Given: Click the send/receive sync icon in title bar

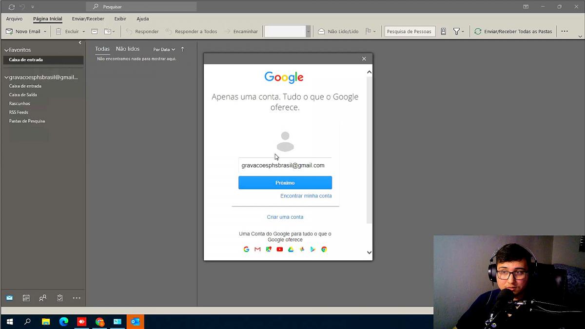Looking at the screenshot, I should tap(12, 7).
